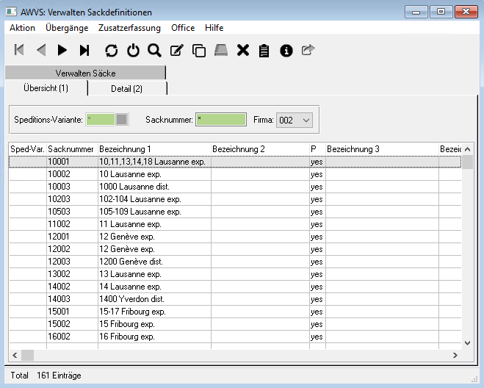Click into the Sacknummer input field
The width and height of the screenshot is (484, 388).
[x=220, y=119]
